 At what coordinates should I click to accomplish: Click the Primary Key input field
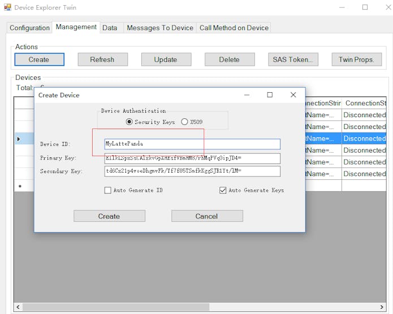click(x=192, y=158)
